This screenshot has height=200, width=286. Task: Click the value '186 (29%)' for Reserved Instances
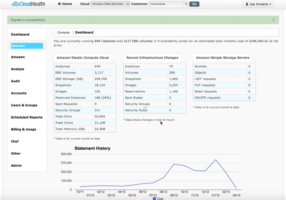tap(103, 98)
